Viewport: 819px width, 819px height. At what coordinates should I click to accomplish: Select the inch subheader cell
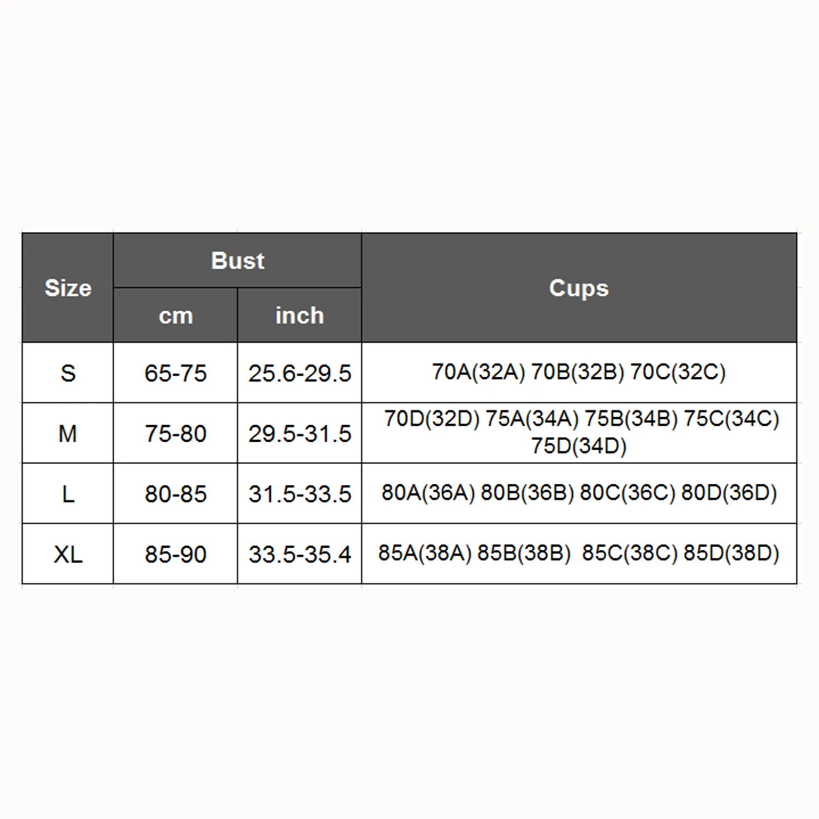click(x=299, y=315)
